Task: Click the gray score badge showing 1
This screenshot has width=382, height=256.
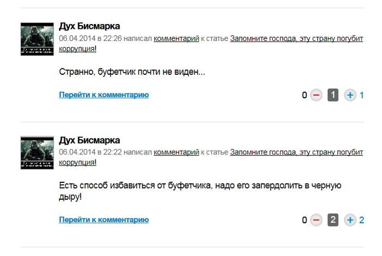Action: tap(333, 96)
